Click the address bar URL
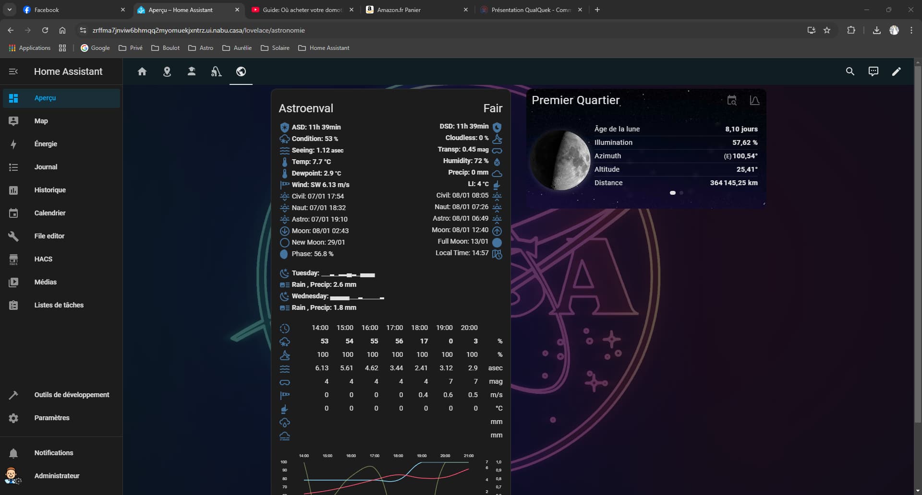Image resolution: width=922 pixels, height=495 pixels. [x=198, y=30]
